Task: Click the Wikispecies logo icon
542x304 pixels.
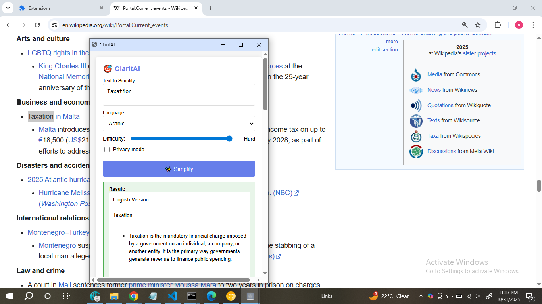Action: click(416, 136)
